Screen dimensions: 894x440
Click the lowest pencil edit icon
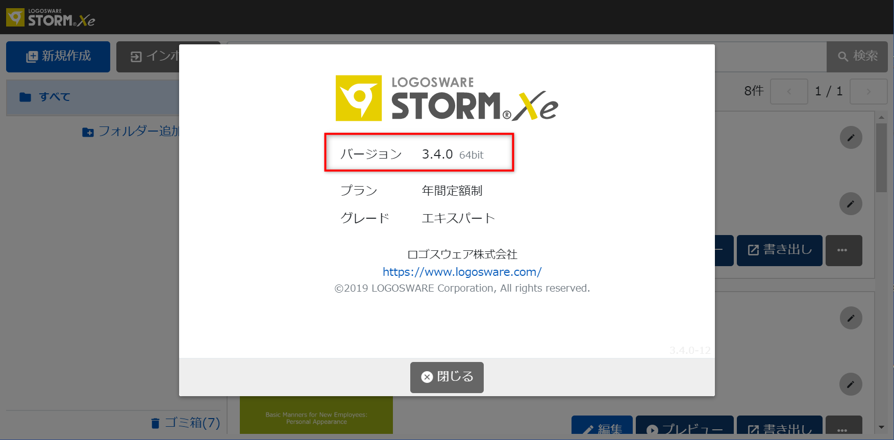(851, 384)
